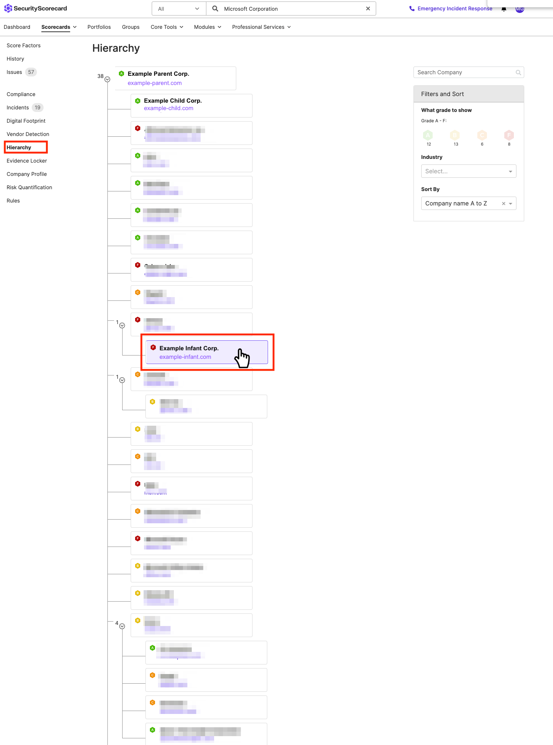Click the SecurityScorecard logo
The width and height of the screenshot is (553, 745).
point(35,8)
